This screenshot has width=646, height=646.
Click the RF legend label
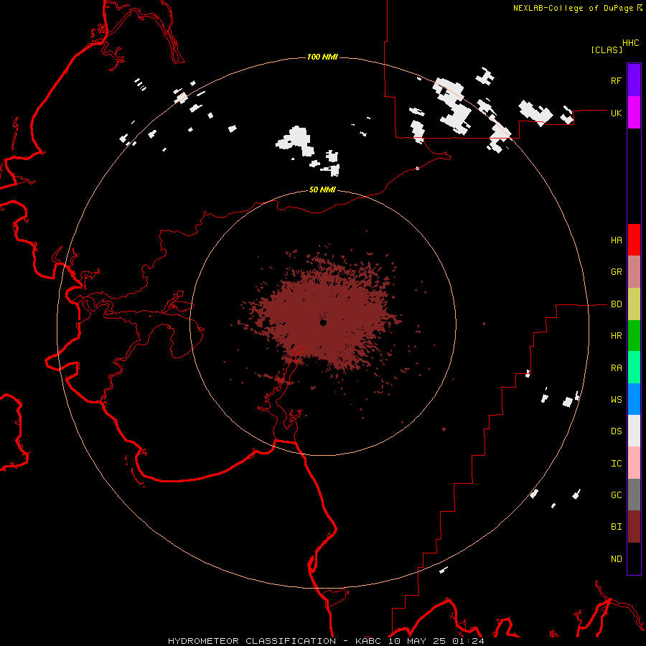pos(616,80)
